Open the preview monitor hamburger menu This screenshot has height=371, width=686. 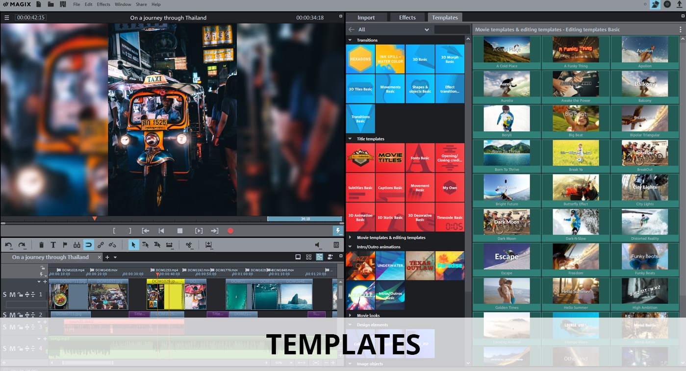tap(7, 18)
